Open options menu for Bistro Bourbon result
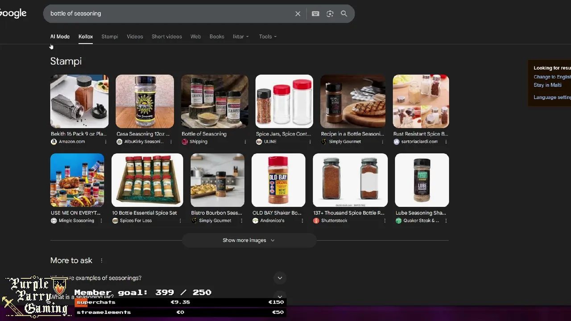 pyautogui.click(x=242, y=221)
